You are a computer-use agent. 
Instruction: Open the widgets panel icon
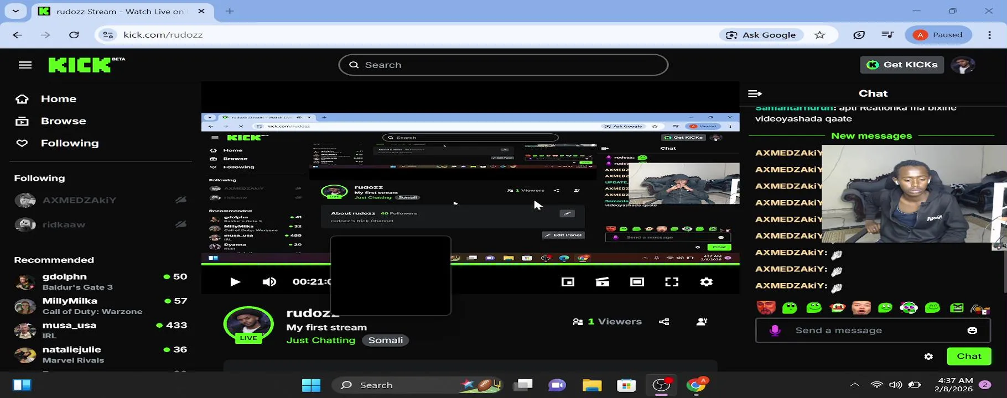[22, 385]
